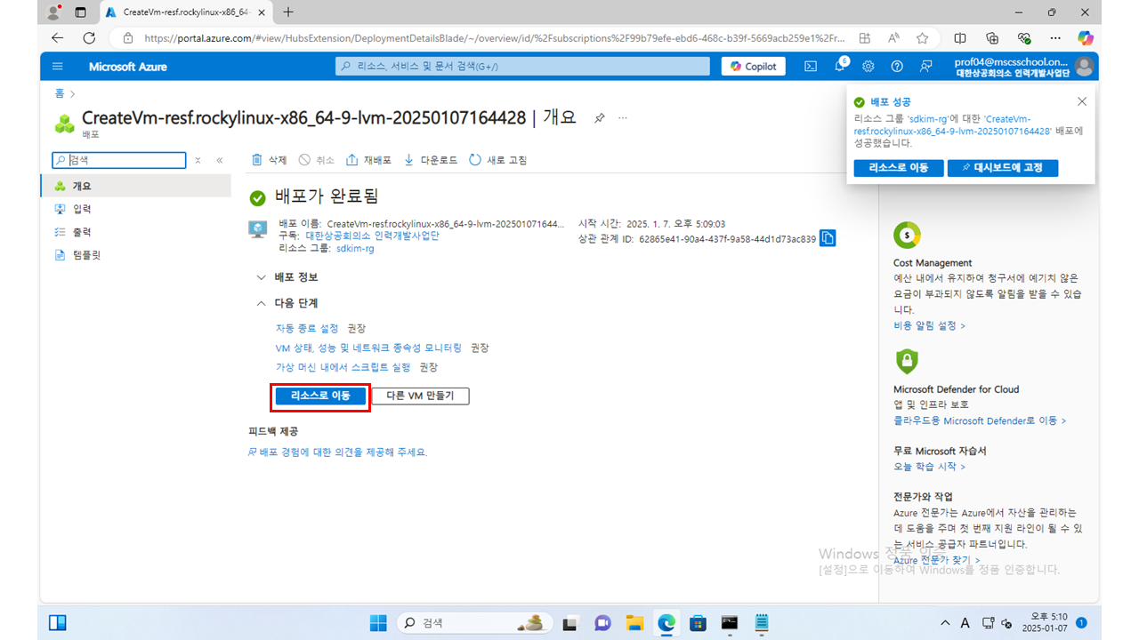Select 템플릿 in the left menu

[x=136, y=255]
